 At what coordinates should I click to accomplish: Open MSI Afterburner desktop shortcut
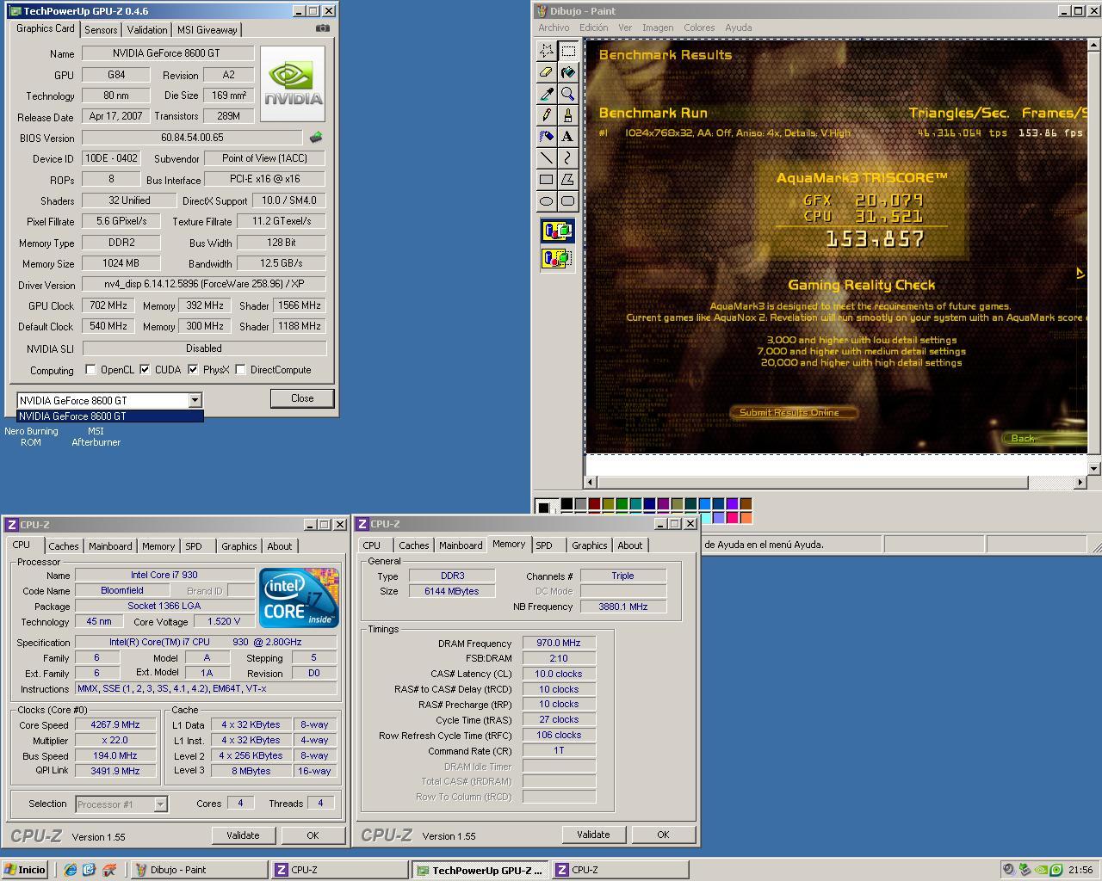coord(96,436)
